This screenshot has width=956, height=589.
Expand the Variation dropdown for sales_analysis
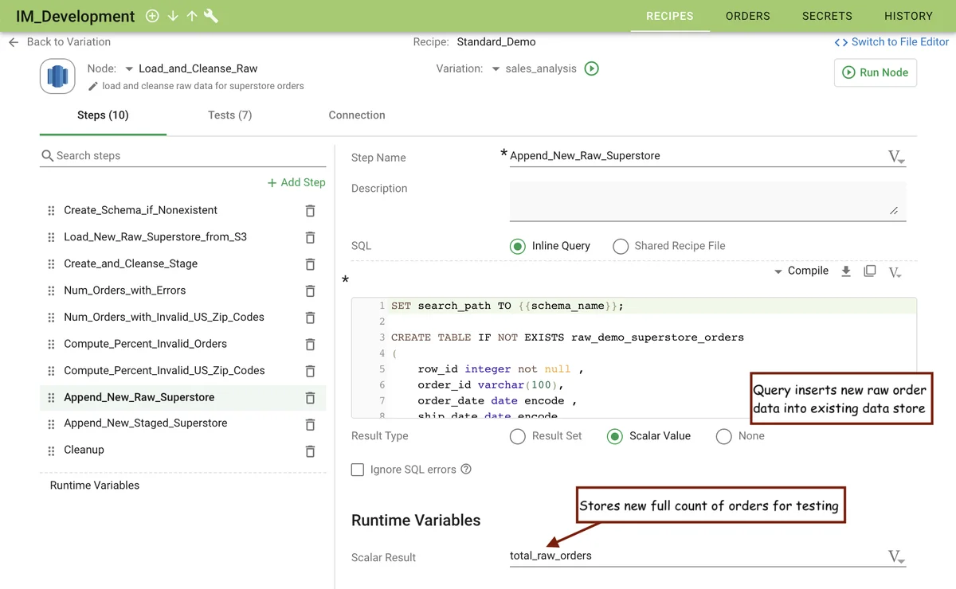tap(496, 69)
